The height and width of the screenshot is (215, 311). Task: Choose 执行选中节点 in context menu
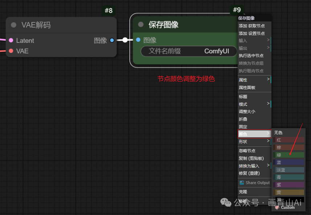(x=254, y=56)
